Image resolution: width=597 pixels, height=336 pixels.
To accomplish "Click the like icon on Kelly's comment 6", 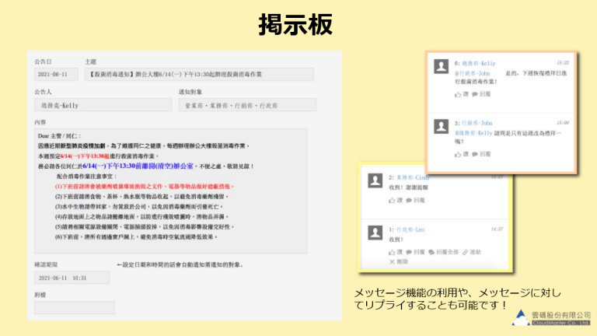I will pyautogui.click(x=459, y=95).
